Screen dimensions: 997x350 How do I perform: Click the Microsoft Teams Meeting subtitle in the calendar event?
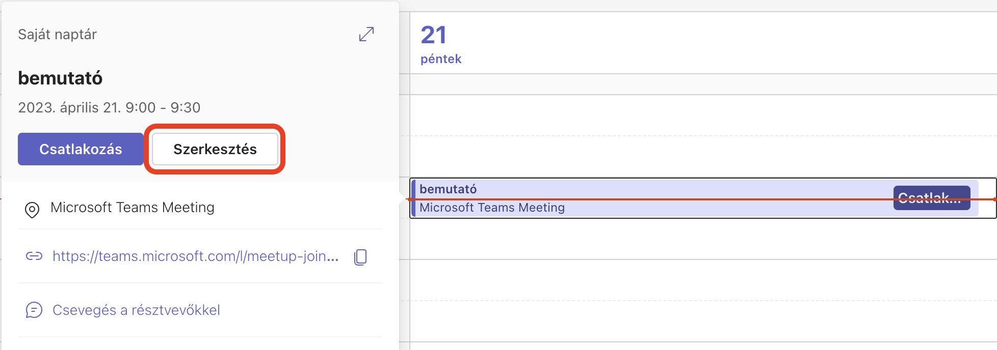(492, 208)
